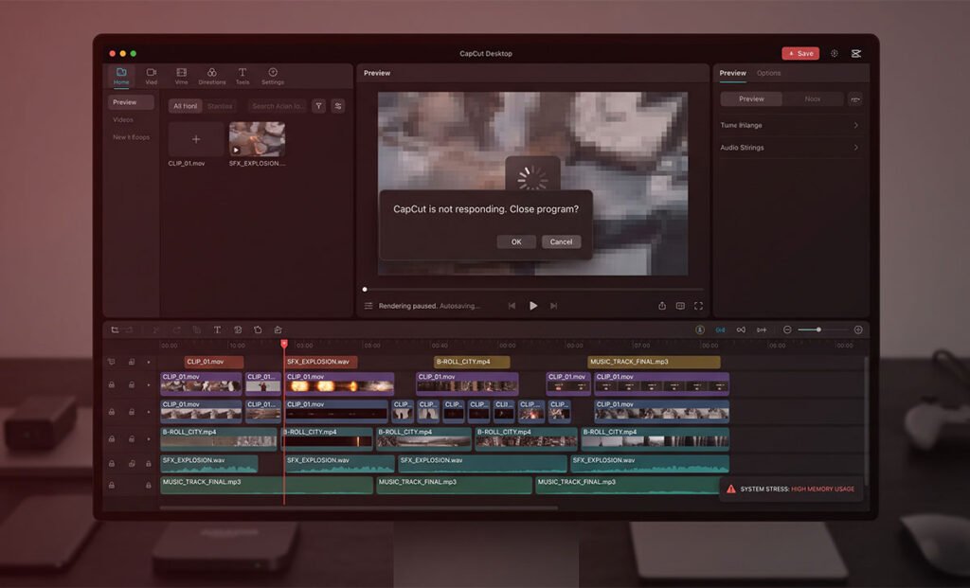
Task: Toggle the preview axis icon above timeline
Action: click(x=762, y=330)
